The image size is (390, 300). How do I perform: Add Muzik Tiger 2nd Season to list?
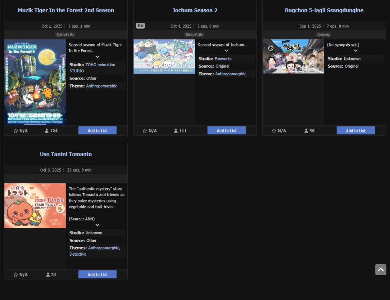click(x=97, y=131)
